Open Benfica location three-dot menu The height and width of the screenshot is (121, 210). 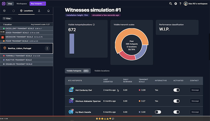47,48
